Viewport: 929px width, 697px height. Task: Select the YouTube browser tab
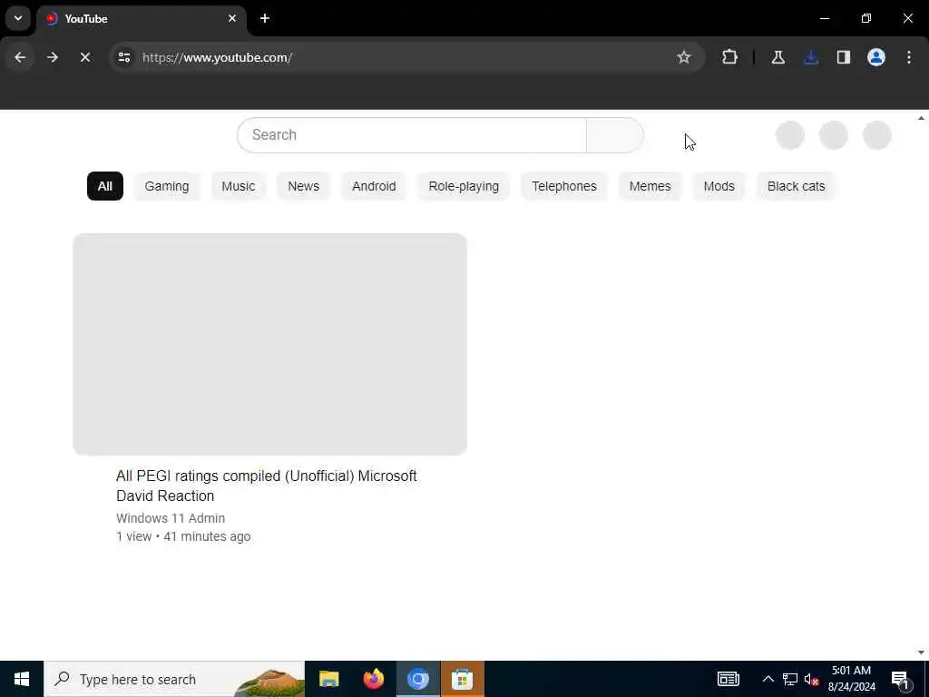coord(141,18)
